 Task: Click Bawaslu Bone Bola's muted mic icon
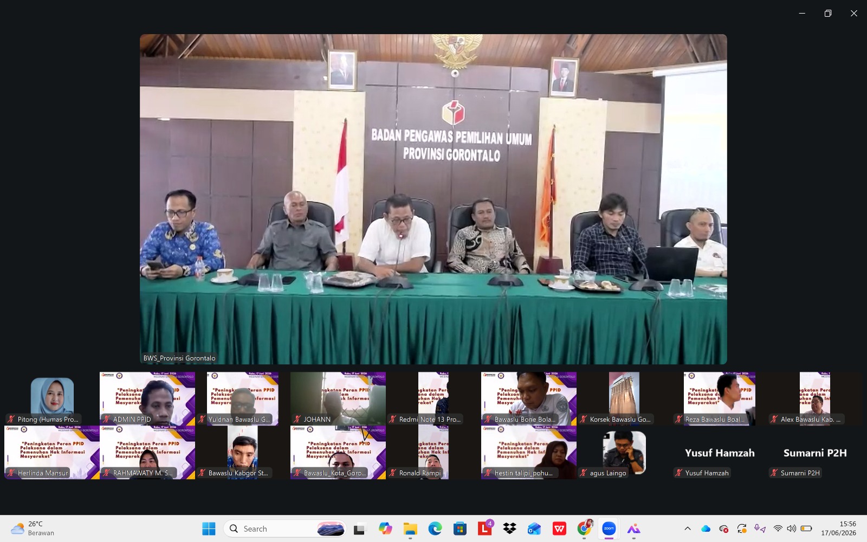point(488,420)
